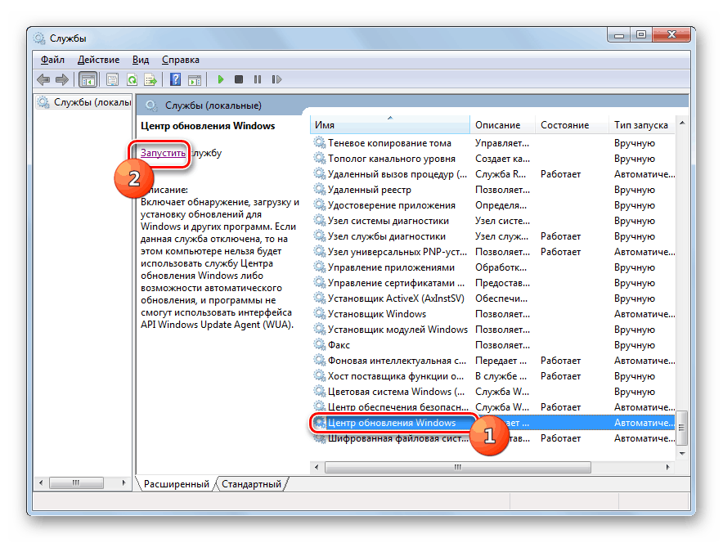Open the Справка menu
This screenshot has width=723, height=543.
coord(180,60)
